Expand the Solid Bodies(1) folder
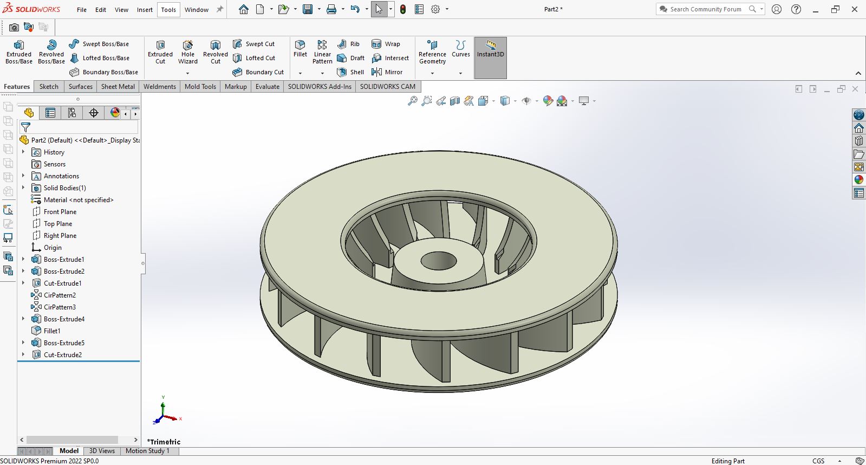The width and height of the screenshot is (866, 465). [23, 188]
